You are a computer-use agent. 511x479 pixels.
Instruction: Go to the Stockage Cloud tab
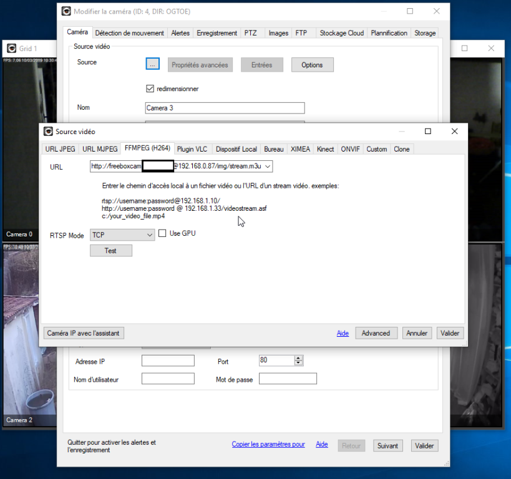pos(341,33)
